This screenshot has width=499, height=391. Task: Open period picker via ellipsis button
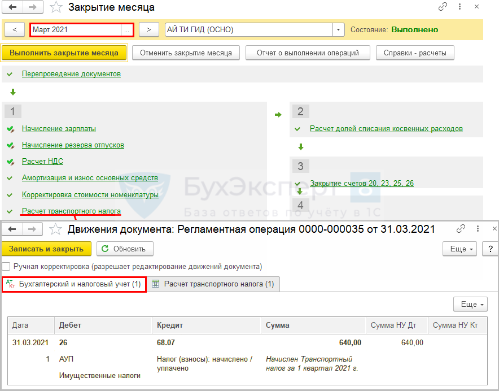pyautogui.click(x=127, y=29)
